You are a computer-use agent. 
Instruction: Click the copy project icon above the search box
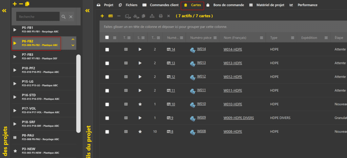(27, 4)
